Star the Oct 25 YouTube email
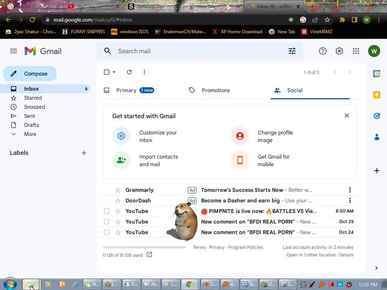 click(118, 222)
